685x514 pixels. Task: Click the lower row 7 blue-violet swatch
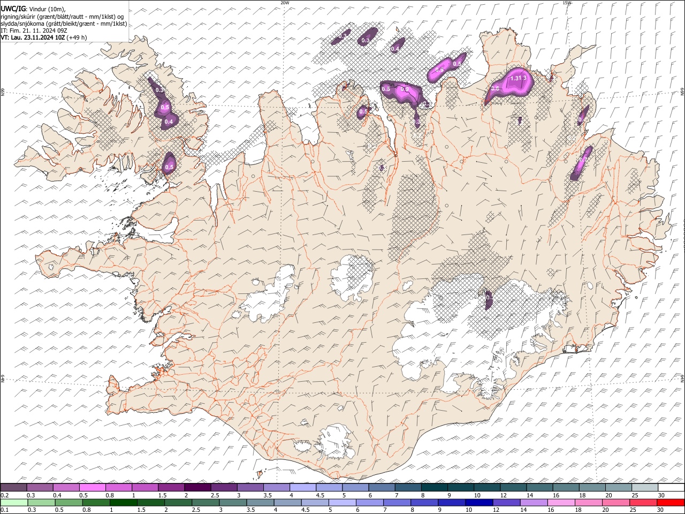[396, 503]
